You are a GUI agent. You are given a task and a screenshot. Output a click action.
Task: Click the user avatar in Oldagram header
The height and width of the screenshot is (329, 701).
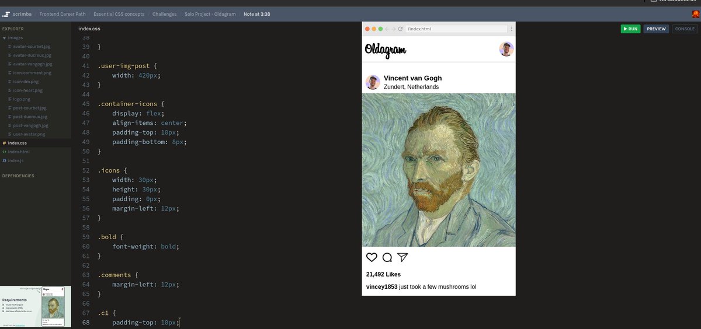coord(506,49)
